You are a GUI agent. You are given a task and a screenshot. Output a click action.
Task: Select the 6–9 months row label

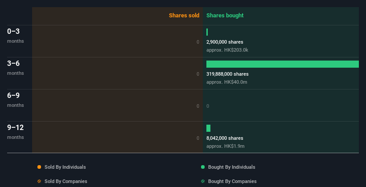click(16, 100)
